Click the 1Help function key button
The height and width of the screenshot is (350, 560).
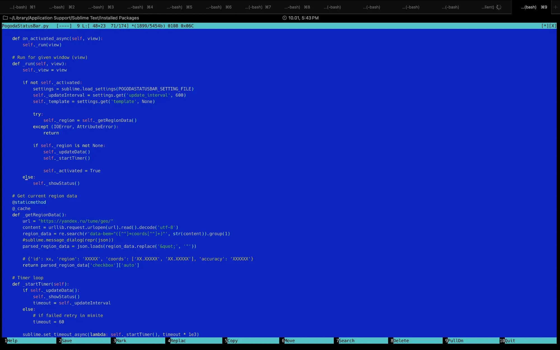click(30, 340)
